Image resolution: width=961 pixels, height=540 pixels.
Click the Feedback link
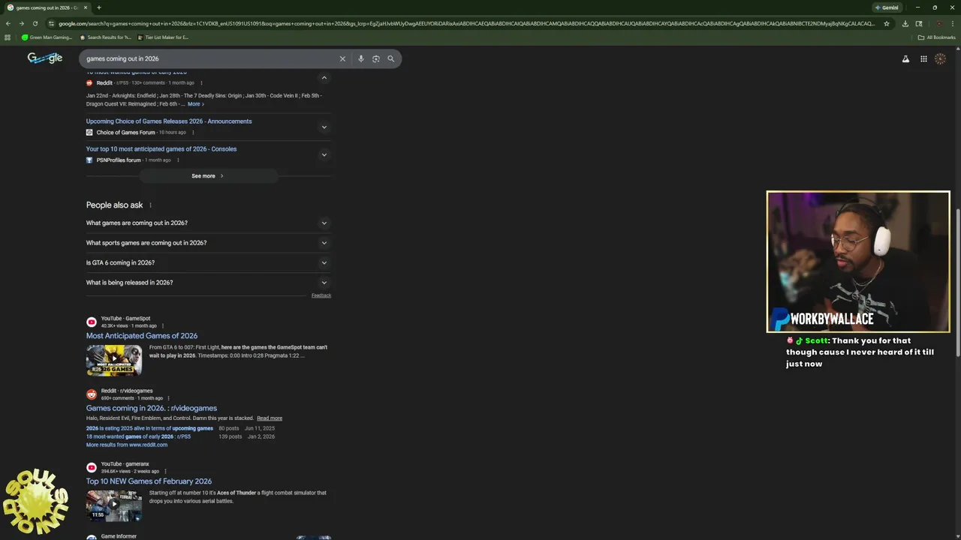[321, 295]
